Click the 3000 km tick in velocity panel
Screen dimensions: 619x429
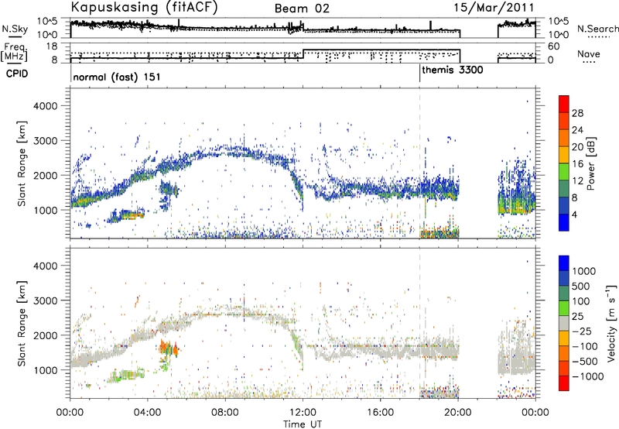pos(45,300)
